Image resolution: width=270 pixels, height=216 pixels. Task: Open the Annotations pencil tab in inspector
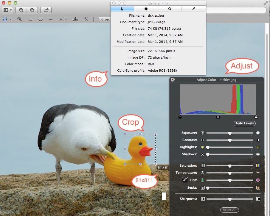point(193,9)
